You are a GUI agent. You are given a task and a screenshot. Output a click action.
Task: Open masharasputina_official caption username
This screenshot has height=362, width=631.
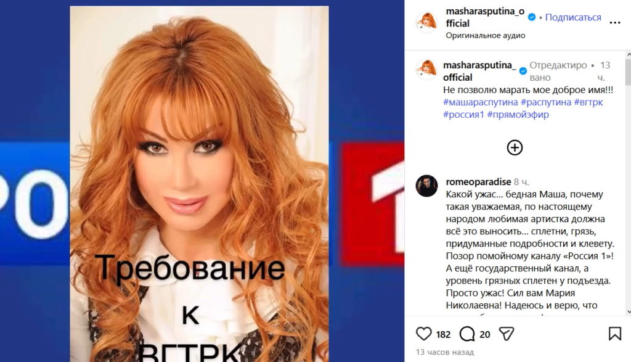[x=479, y=71]
